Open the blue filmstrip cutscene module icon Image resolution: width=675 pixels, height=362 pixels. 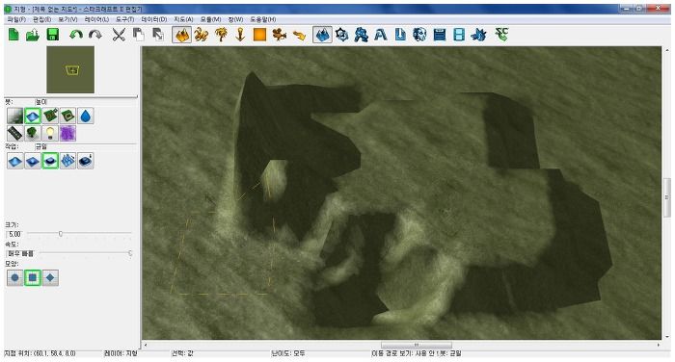459,35
